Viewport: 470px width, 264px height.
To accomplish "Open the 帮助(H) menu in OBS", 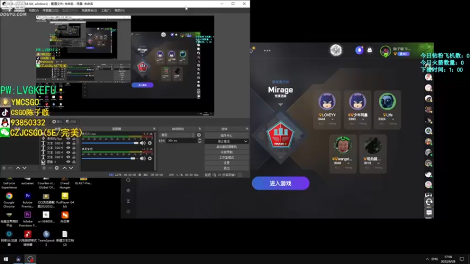I will click(x=119, y=11).
